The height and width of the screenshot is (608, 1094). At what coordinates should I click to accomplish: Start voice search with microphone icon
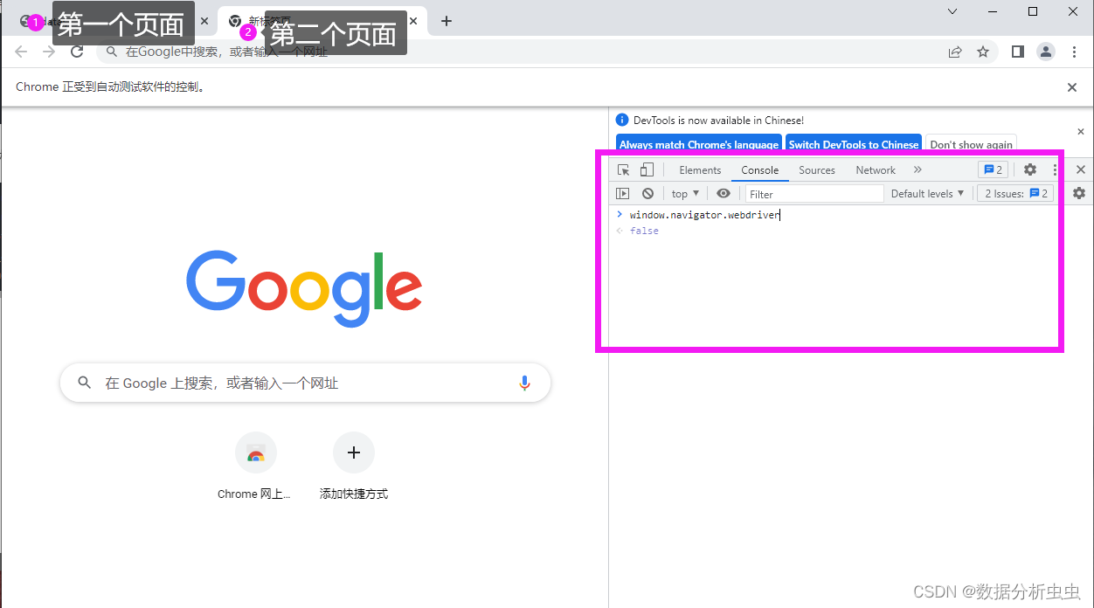524,383
